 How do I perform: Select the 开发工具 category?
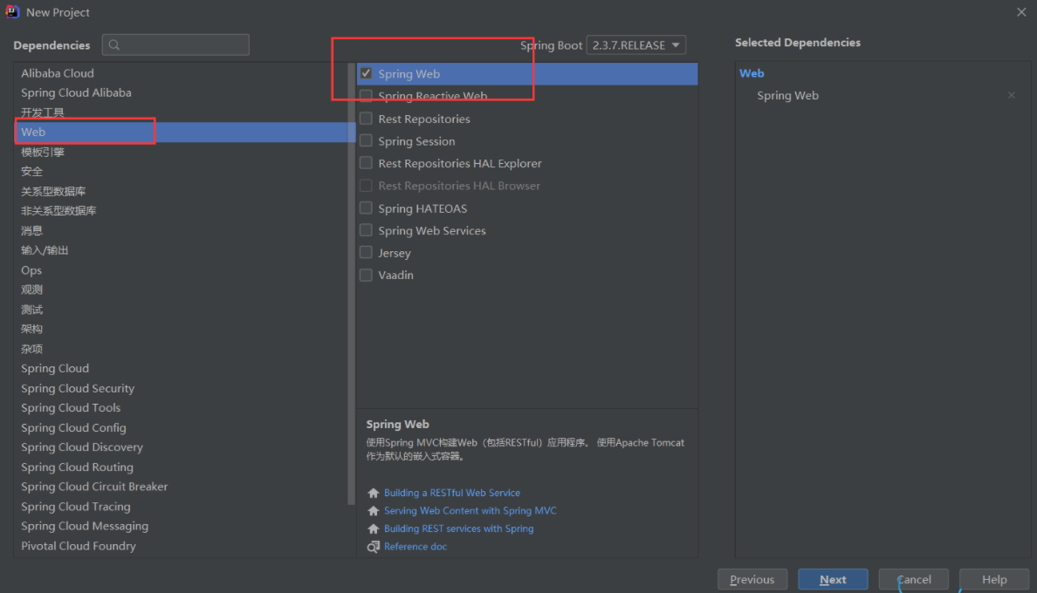click(x=181, y=112)
